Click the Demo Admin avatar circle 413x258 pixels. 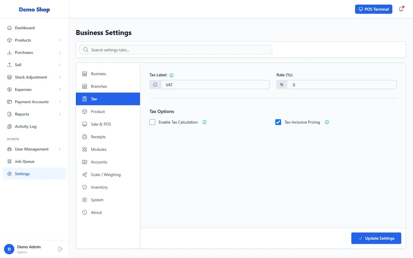point(9,249)
